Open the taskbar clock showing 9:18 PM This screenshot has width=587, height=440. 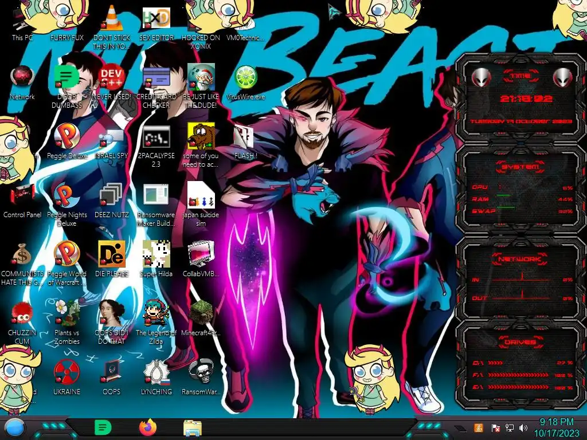point(556,427)
